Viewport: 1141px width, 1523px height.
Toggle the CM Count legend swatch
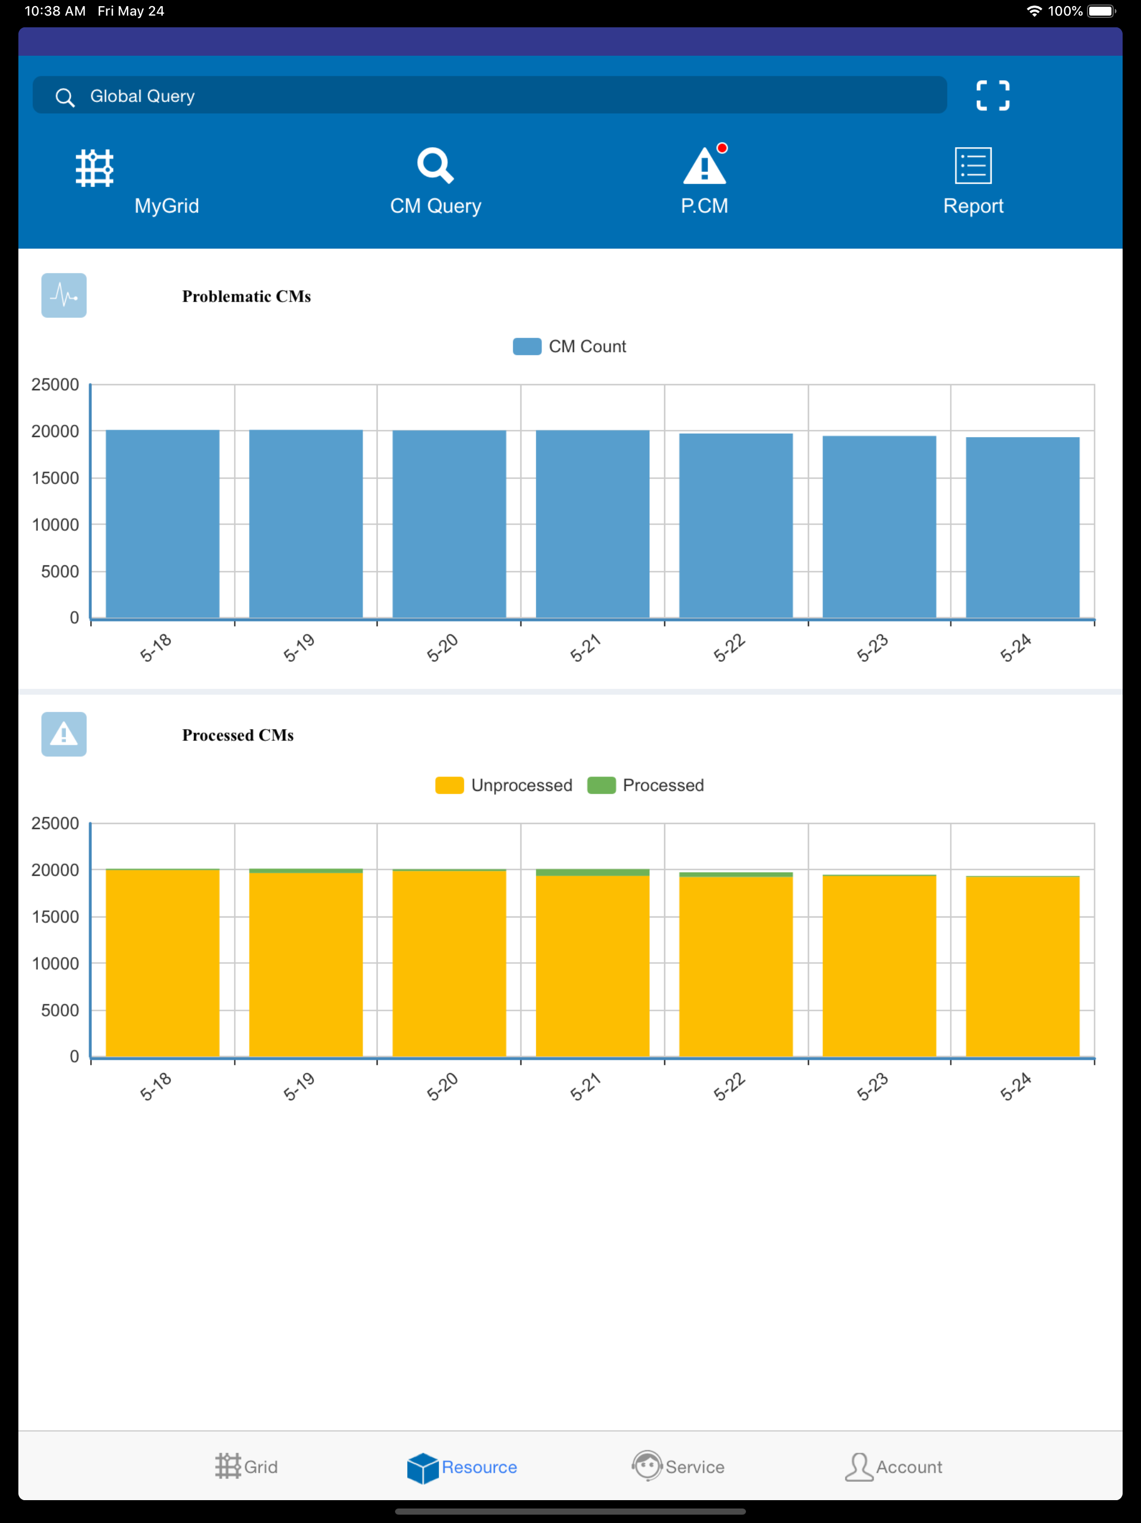pyautogui.click(x=527, y=346)
